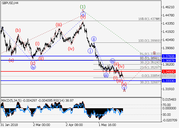The image size is (179, 128).
Task: Click the 1.41920 price axis label
Action: (168, 32)
